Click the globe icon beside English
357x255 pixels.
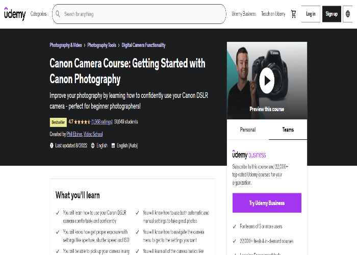click(93, 145)
